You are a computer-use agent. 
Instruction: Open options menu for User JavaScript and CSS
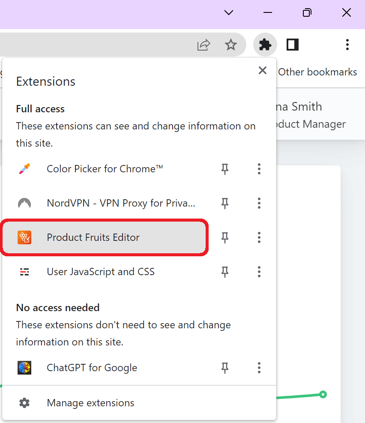pyautogui.click(x=259, y=272)
